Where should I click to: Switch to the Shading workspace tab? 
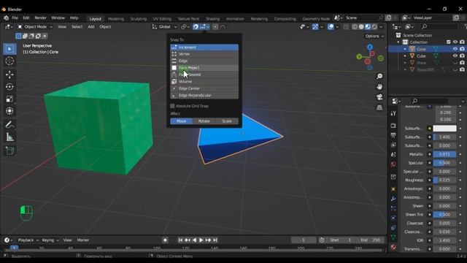pyautogui.click(x=212, y=19)
